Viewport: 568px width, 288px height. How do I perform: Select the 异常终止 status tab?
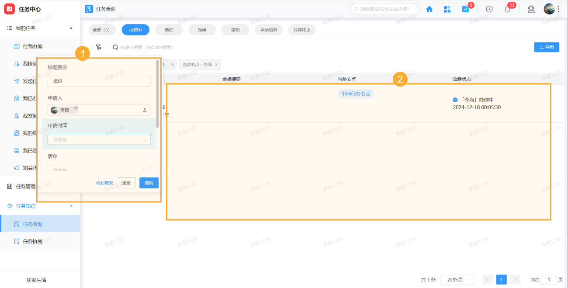(301, 30)
